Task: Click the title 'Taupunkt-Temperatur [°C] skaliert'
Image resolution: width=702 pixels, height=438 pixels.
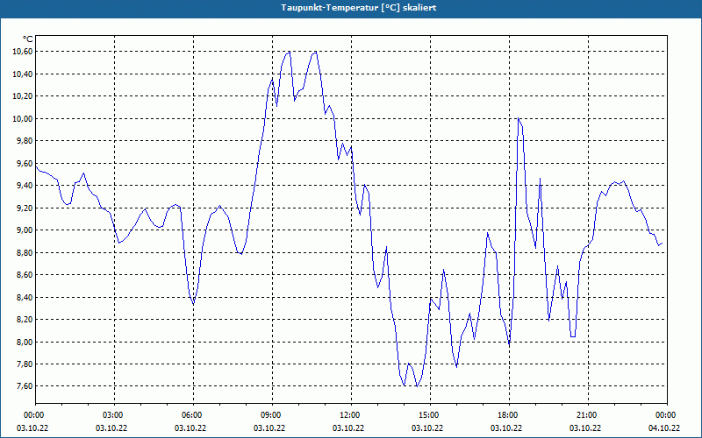Action: pos(359,8)
